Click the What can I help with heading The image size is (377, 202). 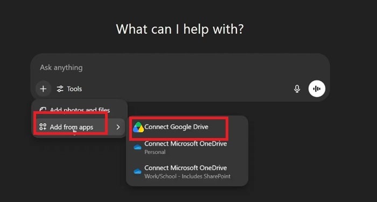coord(180,29)
